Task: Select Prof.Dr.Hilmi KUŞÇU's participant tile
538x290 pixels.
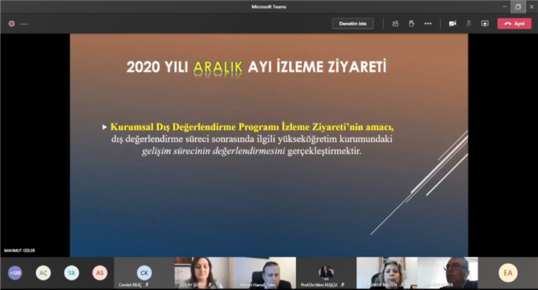Action: (327, 273)
